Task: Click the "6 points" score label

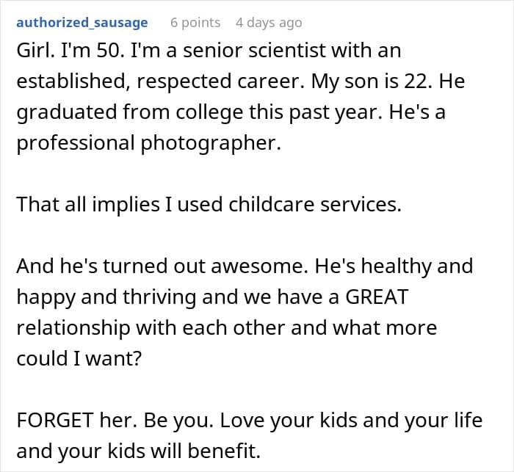Action: point(195,23)
